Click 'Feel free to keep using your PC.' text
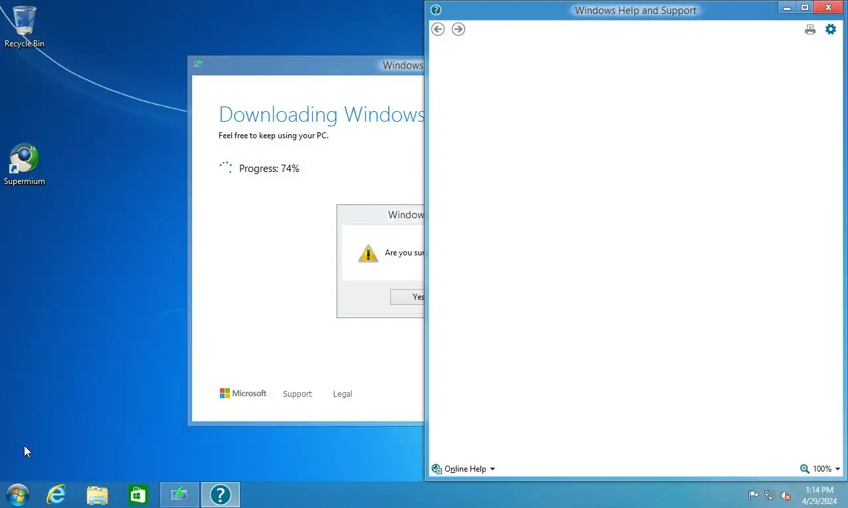 click(274, 136)
